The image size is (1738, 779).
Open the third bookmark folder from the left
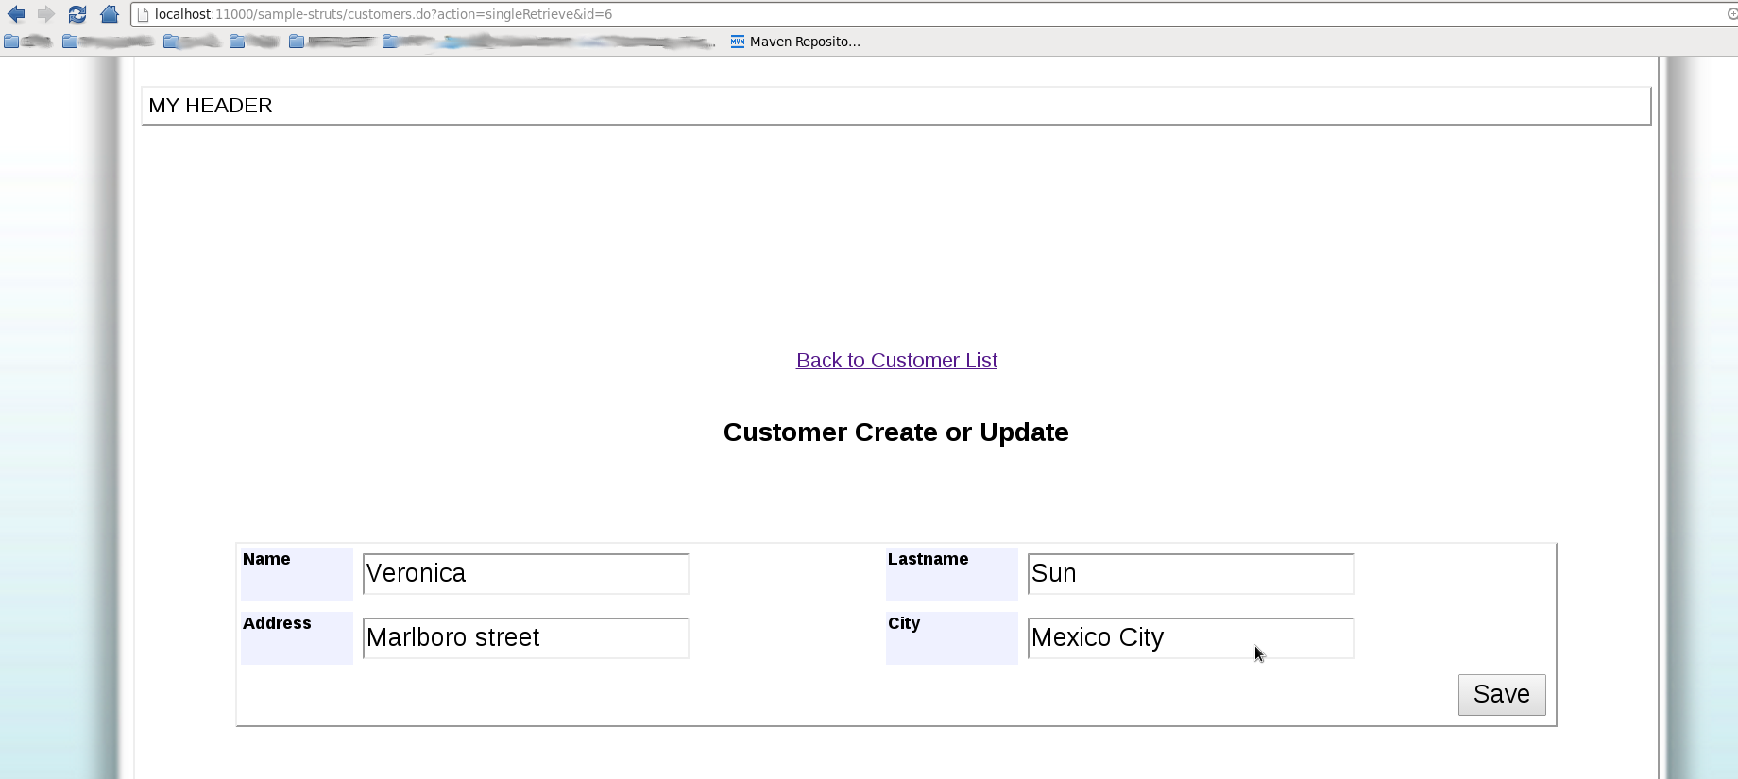click(x=191, y=42)
